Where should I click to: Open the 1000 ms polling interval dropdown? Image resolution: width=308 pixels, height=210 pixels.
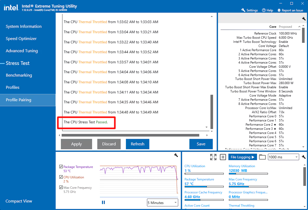(284, 157)
